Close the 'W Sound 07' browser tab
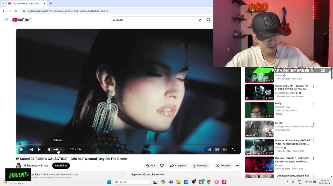This screenshot has width=333, height=186. pos(44,4)
